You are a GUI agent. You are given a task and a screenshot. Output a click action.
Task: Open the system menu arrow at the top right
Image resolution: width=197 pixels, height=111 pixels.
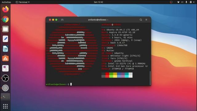coord(194,2)
